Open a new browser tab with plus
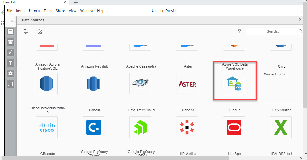Screen dimensions: 307x160 pyautogui.click(x=76, y=2)
